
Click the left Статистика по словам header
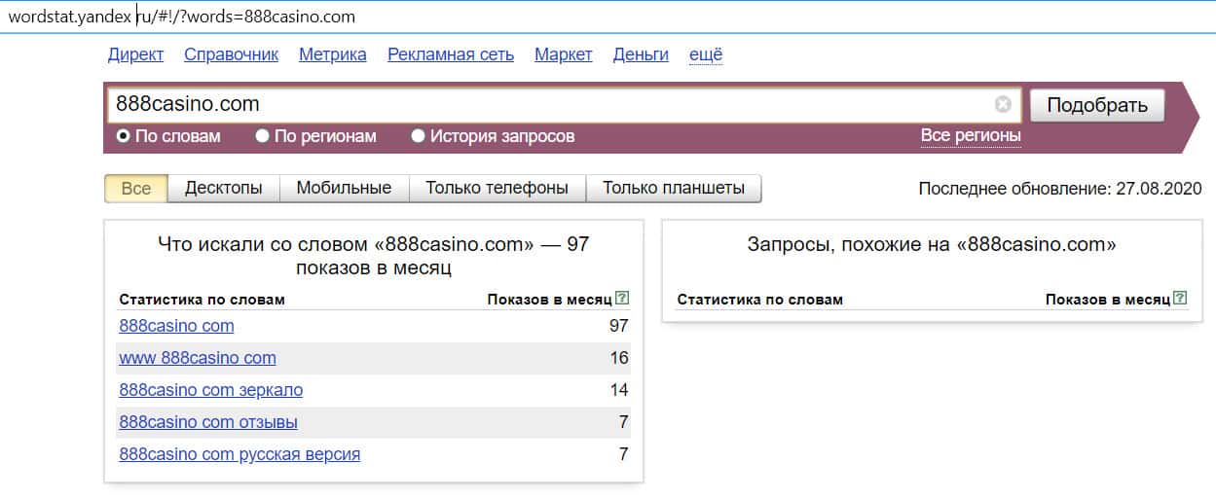coord(202,300)
